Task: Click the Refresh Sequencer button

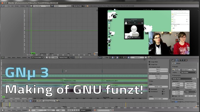Action: (49, 101)
